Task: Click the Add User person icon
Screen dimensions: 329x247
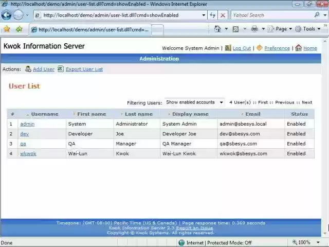Action: 28,69
